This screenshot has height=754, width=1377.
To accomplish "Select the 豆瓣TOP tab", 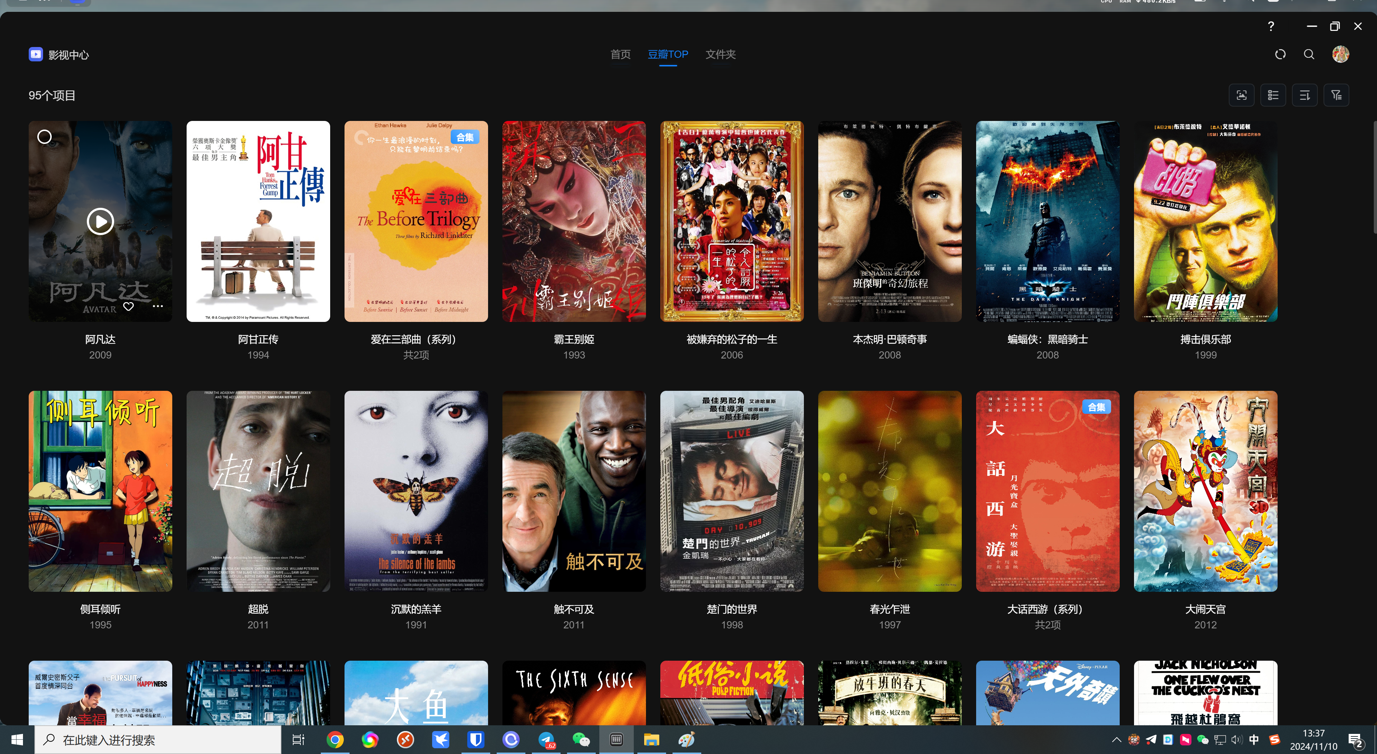I will click(x=668, y=55).
